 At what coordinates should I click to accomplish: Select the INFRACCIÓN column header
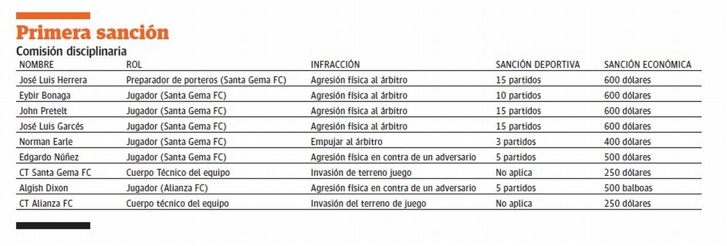click(x=335, y=65)
